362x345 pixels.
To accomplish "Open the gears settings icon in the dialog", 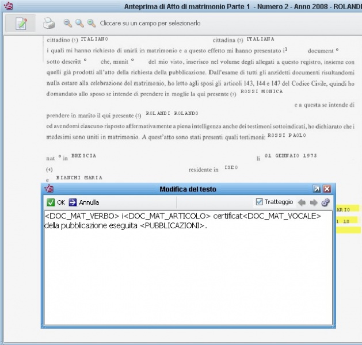I will pyautogui.click(x=326, y=202).
